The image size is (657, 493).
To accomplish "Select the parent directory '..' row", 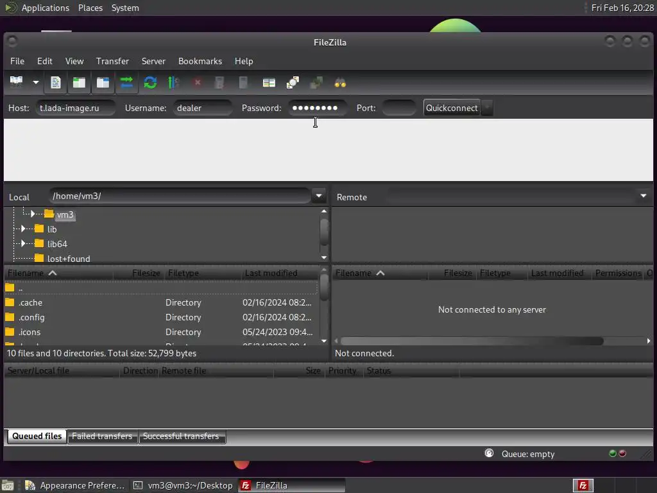I will click(161, 288).
